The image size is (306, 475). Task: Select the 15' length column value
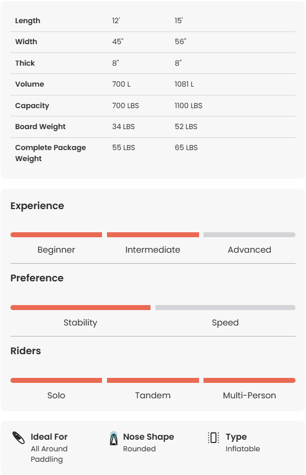[179, 20]
